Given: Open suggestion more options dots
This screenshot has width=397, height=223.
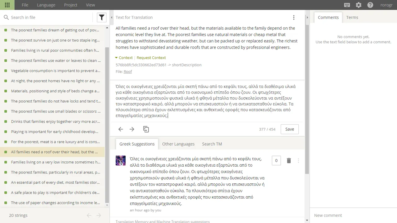Looking at the screenshot, I should coord(298,160).
